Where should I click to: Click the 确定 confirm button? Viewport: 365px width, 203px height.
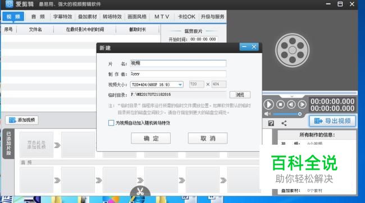tap(151, 139)
